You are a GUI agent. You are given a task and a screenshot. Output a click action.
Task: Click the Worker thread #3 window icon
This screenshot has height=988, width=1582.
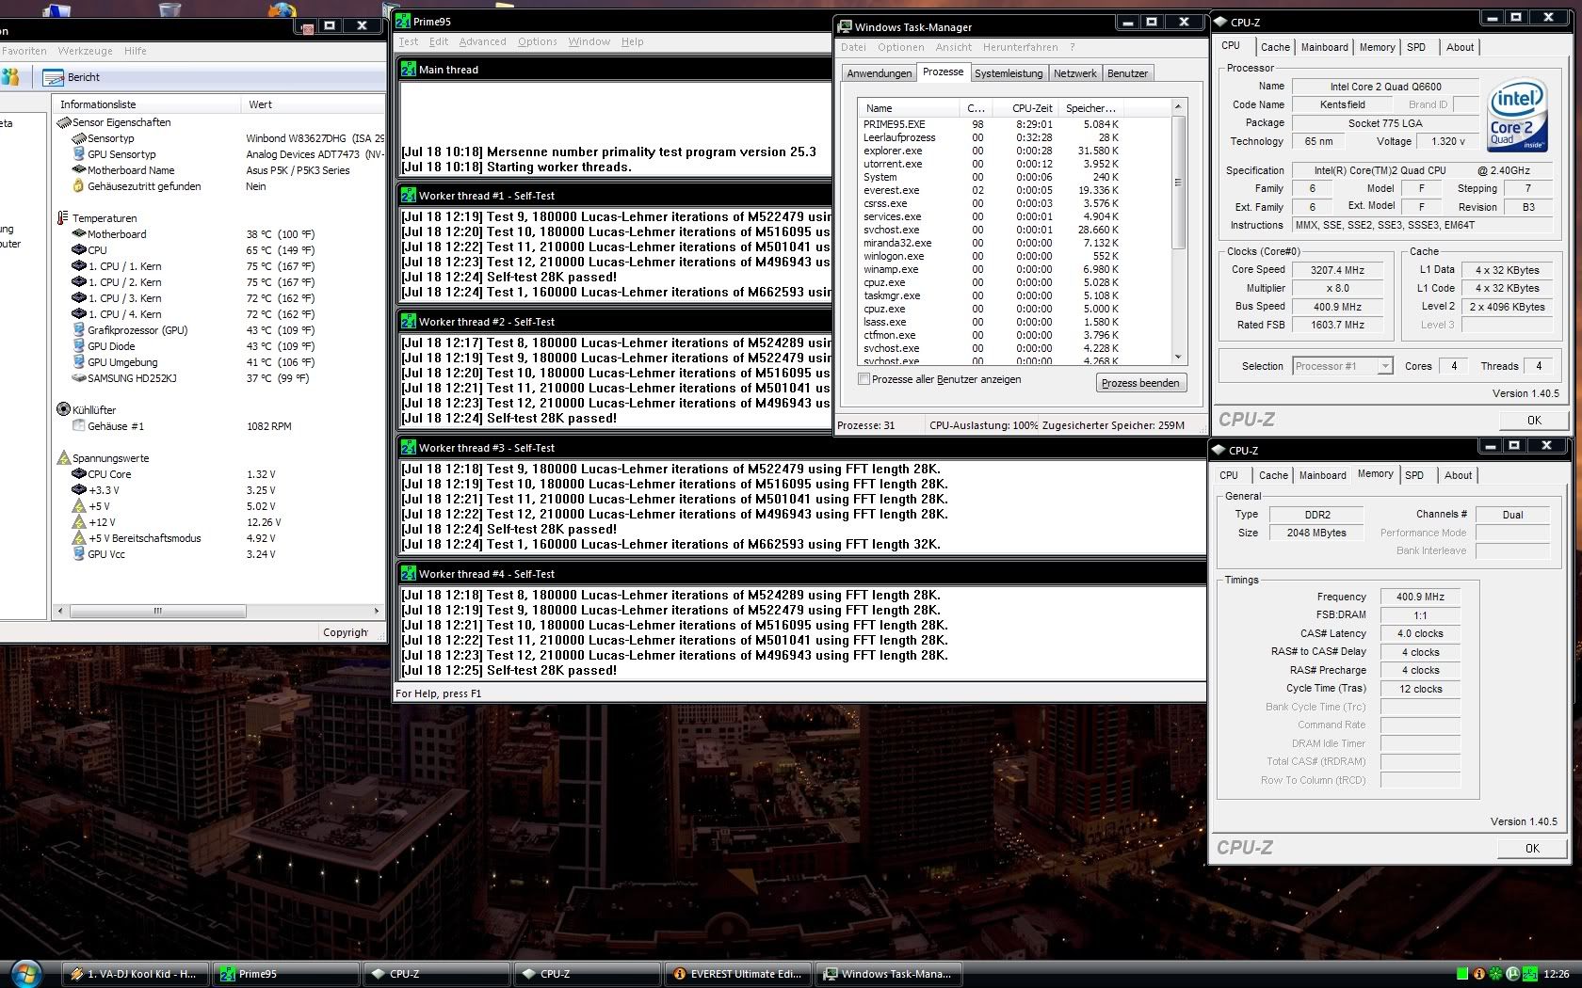[x=408, y=447]
